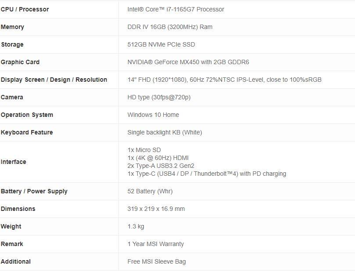This screenshot has height=272, width=355.
Task: Click the Windows 10 Home value
Action: (153, 115)
